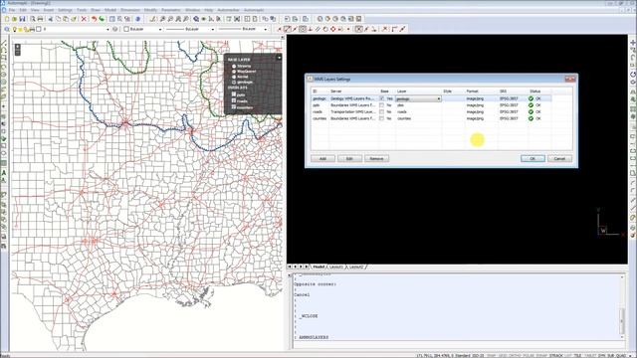Screen dimensions: 637x358
Task: Click the Cut toolbar icon
Action: point(51,19)
